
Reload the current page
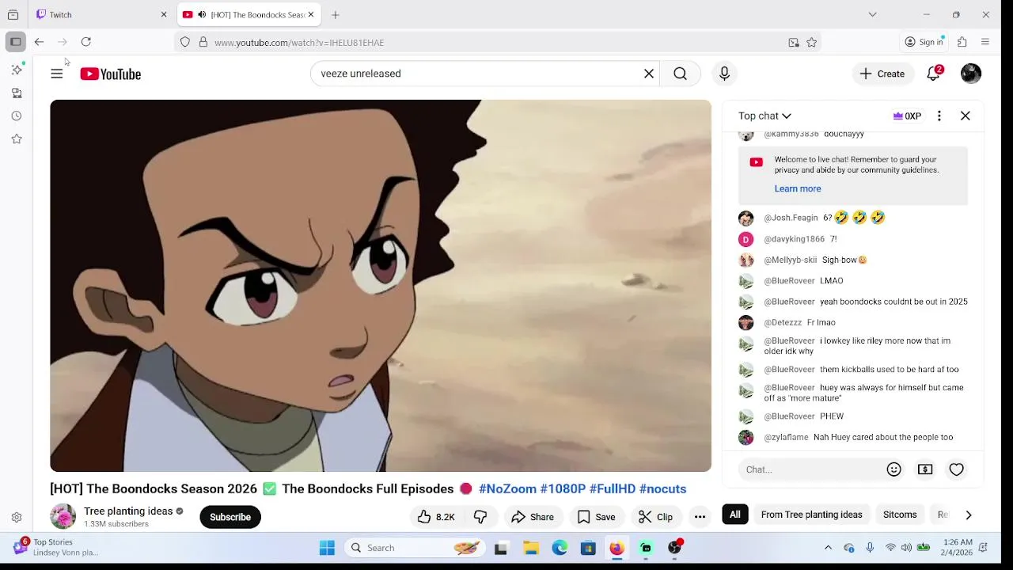[x=86, y=42]
